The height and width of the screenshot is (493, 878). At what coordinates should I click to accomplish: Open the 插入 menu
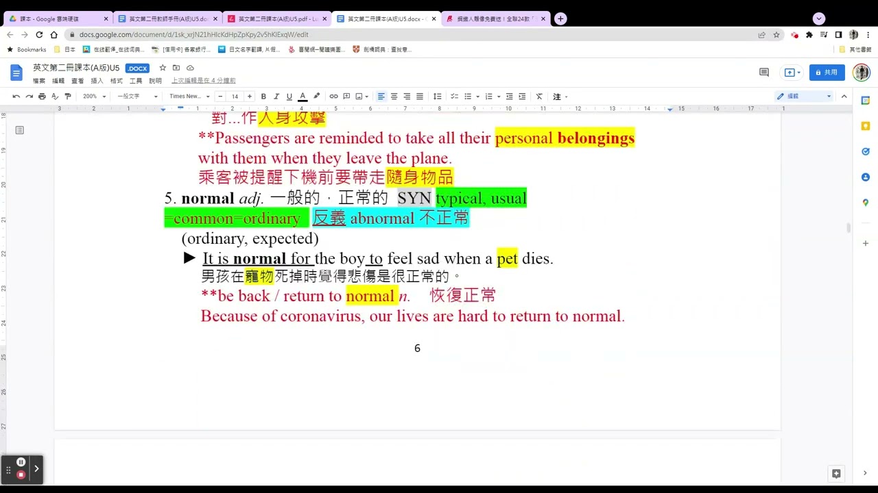97,81
